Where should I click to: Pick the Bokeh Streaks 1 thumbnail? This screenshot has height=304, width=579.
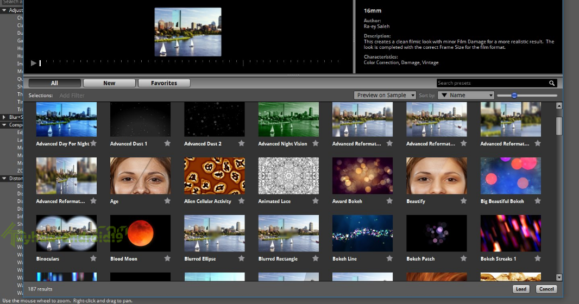tap(511, 233)
